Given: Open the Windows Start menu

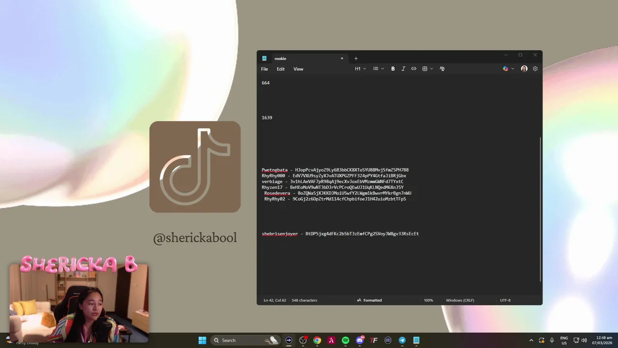Looking at the screenshot, I should tap(202, 340).
